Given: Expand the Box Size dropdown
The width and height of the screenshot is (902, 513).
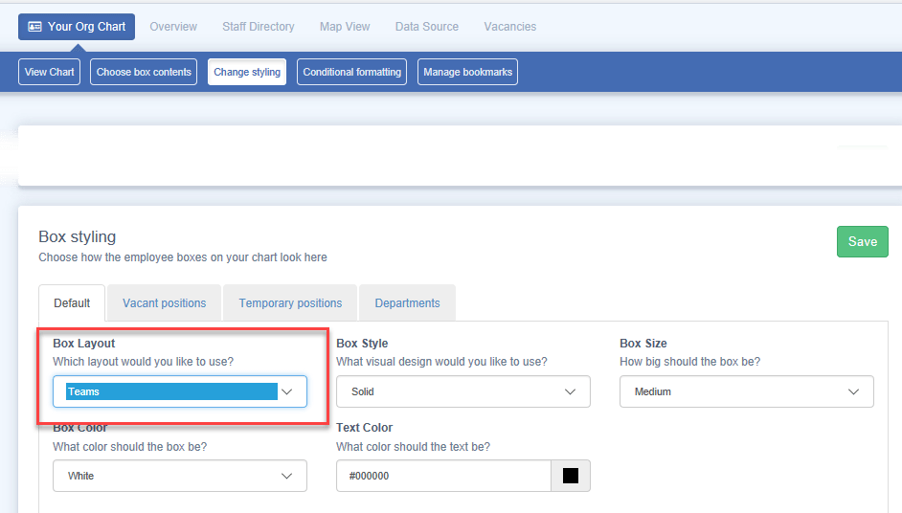Looking at the screenshot, I should click(746, 391).
